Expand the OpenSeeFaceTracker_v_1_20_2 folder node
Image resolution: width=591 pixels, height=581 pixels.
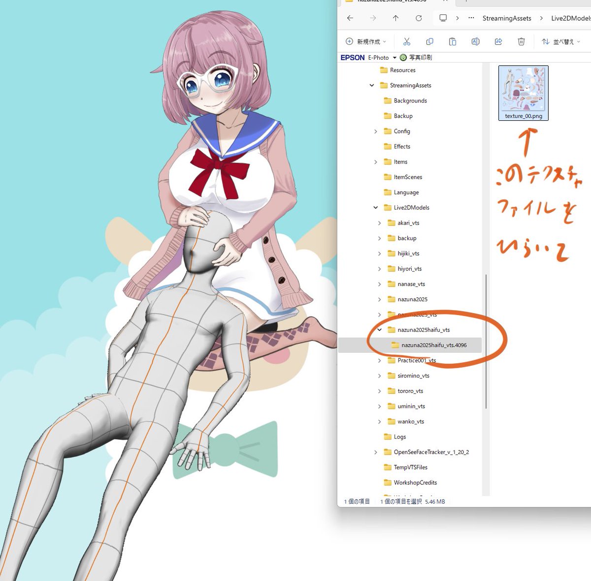point(376,452)
